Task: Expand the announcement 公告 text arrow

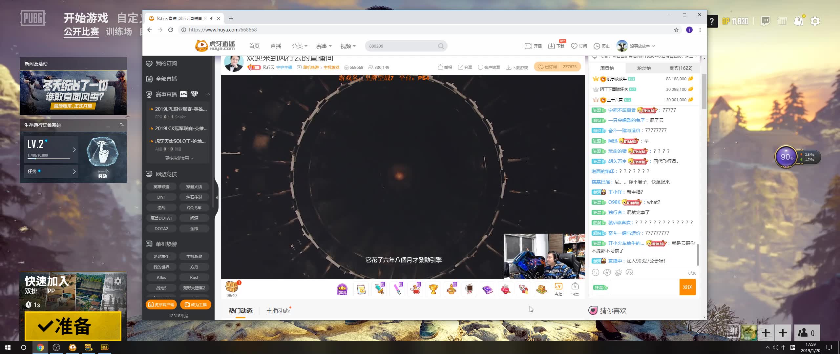Action: [x=696, y=56]
